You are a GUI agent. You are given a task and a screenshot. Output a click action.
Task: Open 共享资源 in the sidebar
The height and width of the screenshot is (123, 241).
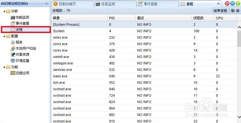pyautogui.click(x=22, y=55)
